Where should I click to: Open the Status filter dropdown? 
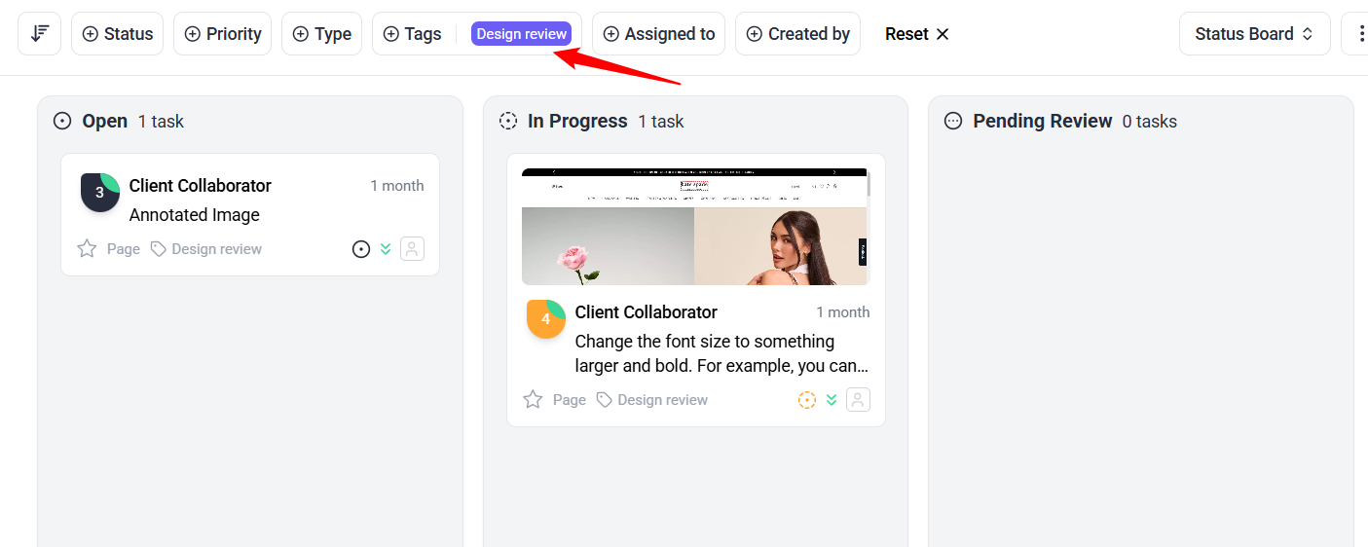tap(118, 34)
